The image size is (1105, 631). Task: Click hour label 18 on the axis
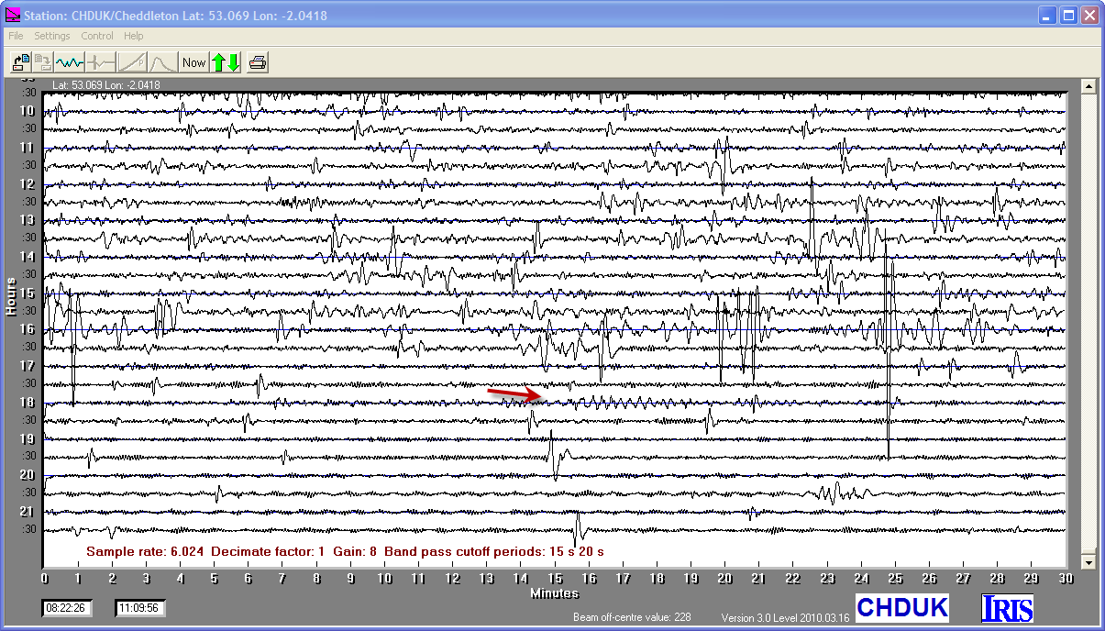(28, 403)
